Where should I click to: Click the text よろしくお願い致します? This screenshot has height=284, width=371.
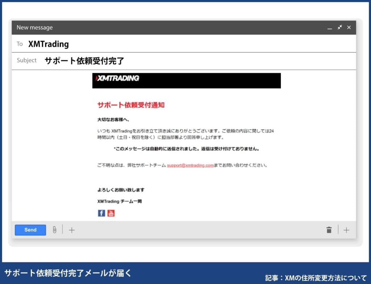click(x=121, y=190)
